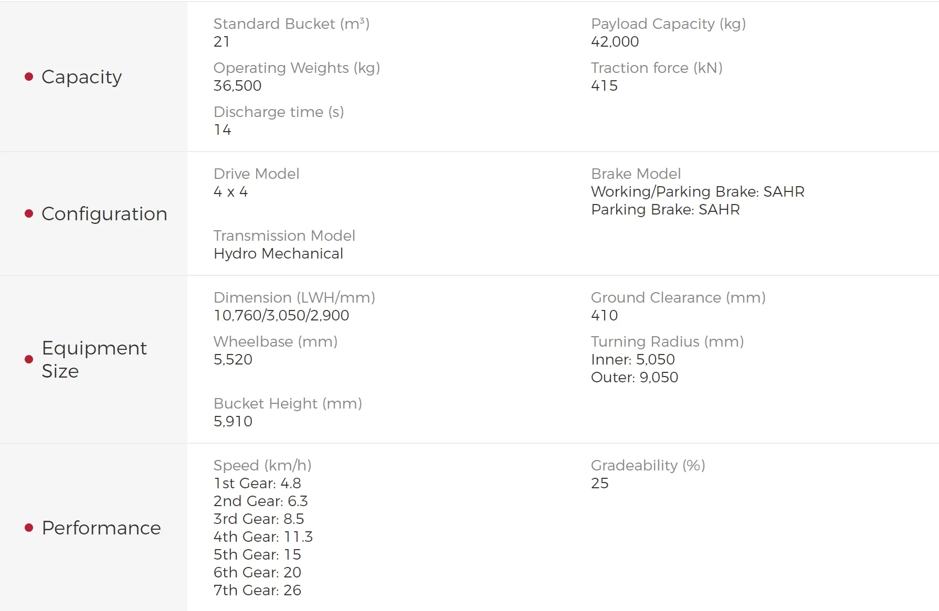Image resolution: width=939 pixels, height=611 pixels.
Task: Click the Traction force (kN) label
Action: pyautogui.click(x=657, y=68)
